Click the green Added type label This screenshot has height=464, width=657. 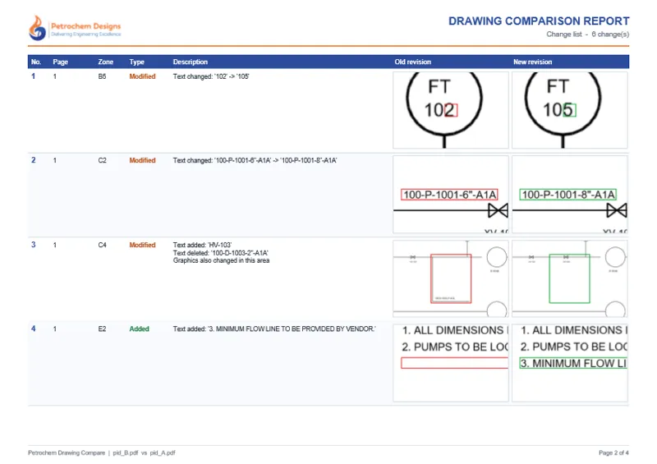(139, 329)
